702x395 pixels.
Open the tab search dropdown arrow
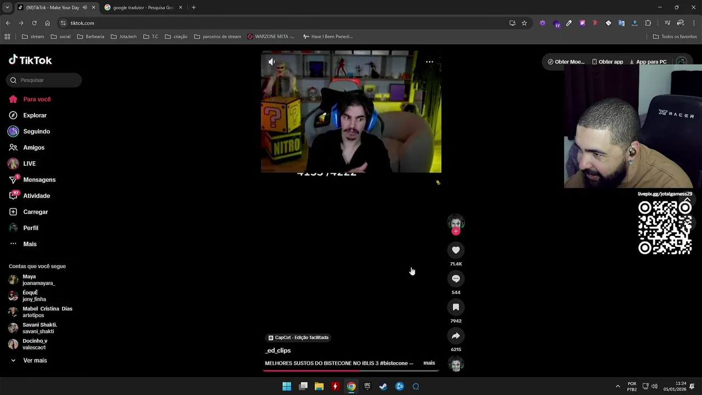tap(7, 8)
